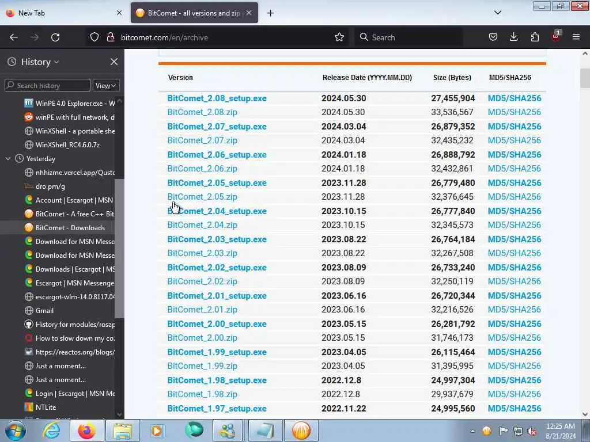
Task: Open MD5/SHA256 for BitComet_2.08_setup.exe
Action: coord(515,98)
